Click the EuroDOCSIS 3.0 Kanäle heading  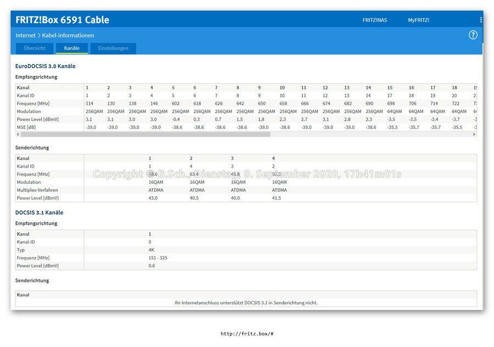pyautogui.click(x=46, y=66)
